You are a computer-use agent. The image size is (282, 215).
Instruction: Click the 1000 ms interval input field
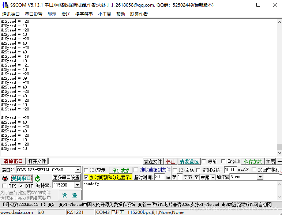click(x=230, y=170)
